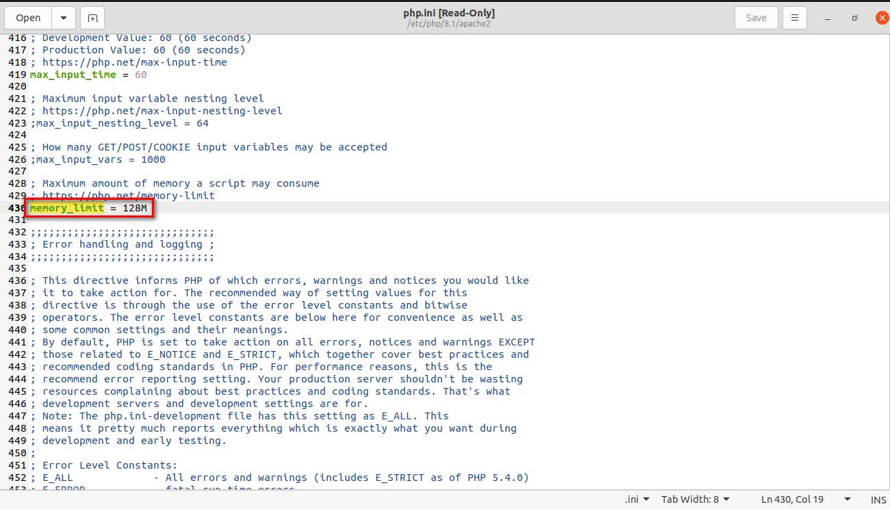Open the Tab Width: 8 dropdown
This screenshot has height=509, width=890.
(x=696, y=499)
